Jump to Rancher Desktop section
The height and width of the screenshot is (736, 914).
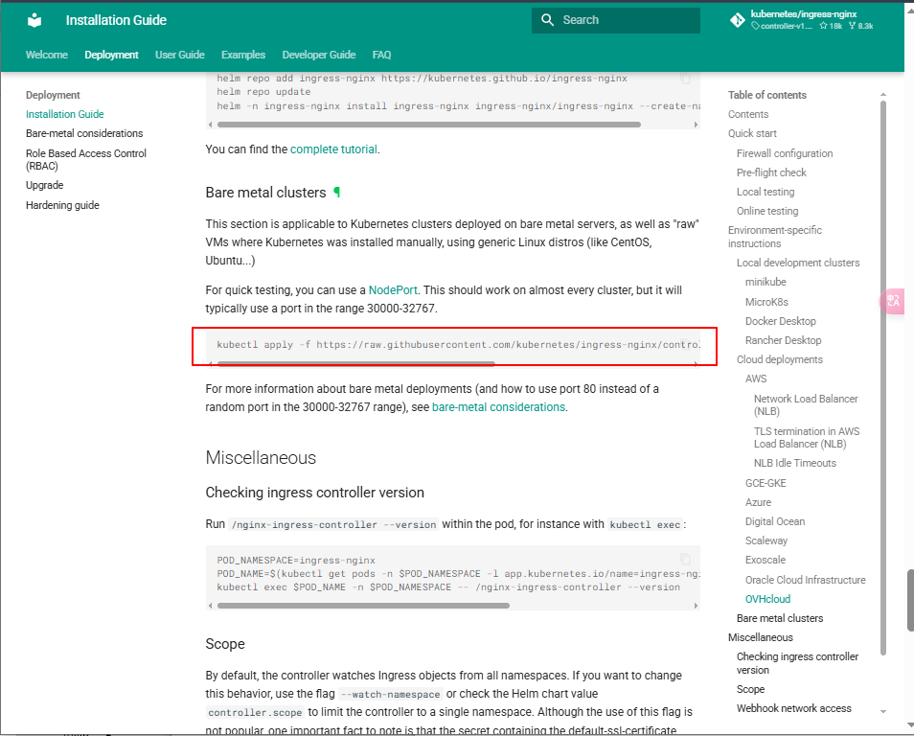point(783,340)
